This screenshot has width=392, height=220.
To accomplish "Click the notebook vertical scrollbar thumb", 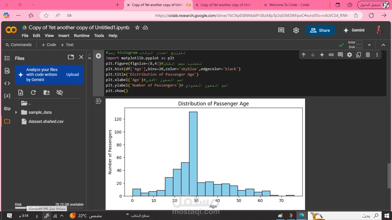I will click(x=389, y=176).
